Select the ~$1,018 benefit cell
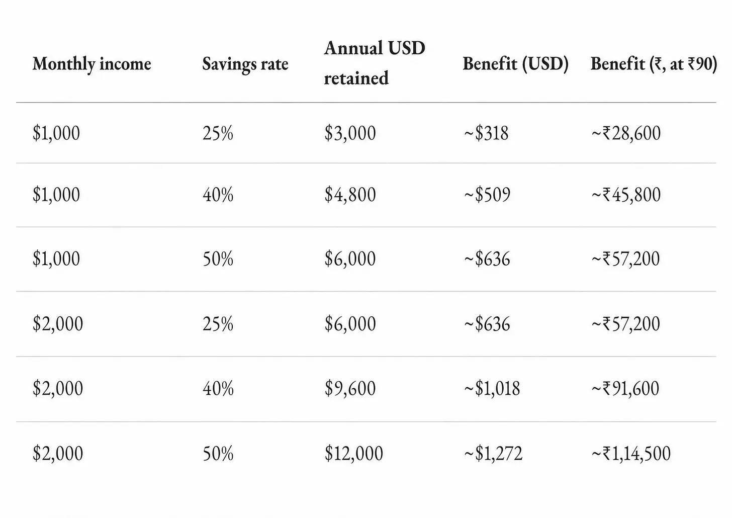The image size is (732, 518). coord(492,389)
